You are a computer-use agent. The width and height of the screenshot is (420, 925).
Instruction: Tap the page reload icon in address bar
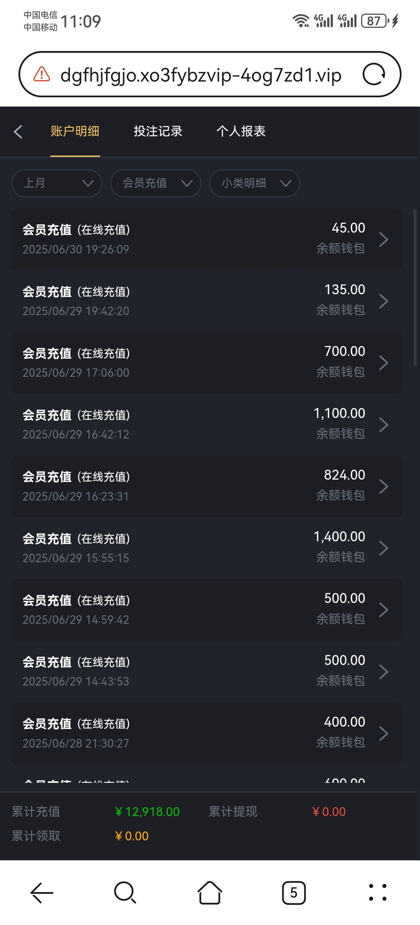point(374,74)
